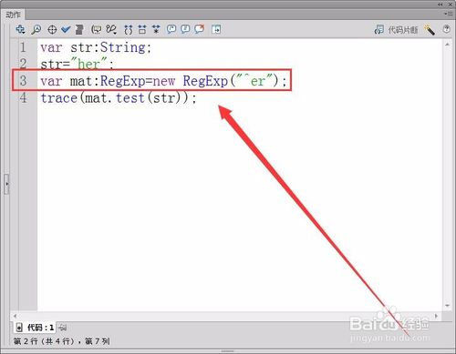The image size is (456, 354).
Task: Expand all code sections icon
Action: (156, 29)
